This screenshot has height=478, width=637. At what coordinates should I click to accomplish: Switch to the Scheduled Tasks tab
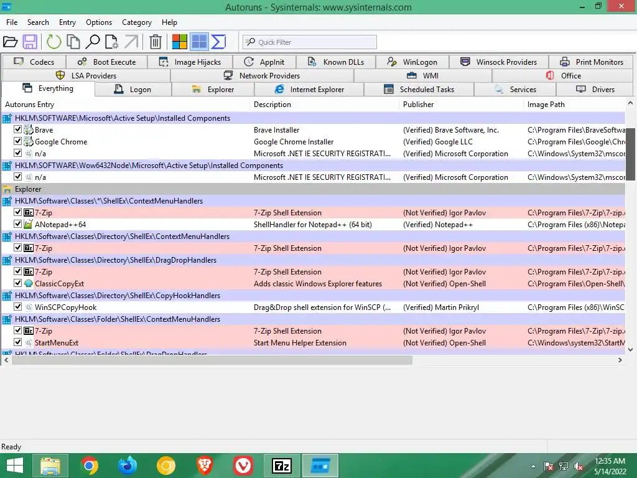coord(419,90)
